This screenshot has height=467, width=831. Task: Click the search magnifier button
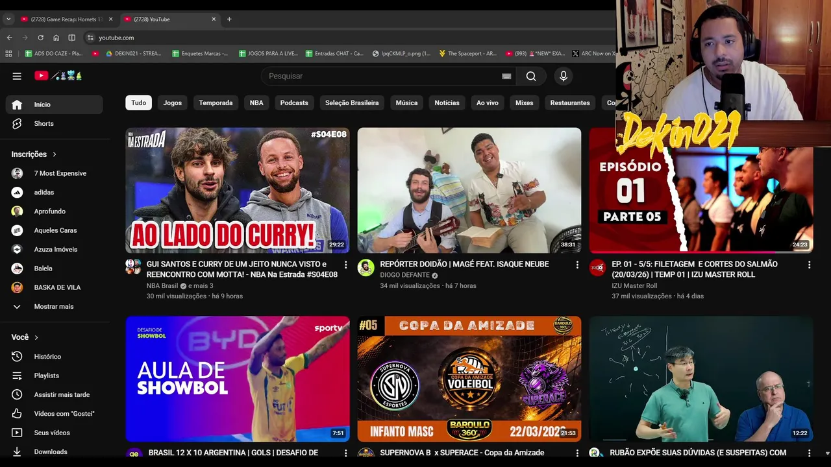click(531, 76)
